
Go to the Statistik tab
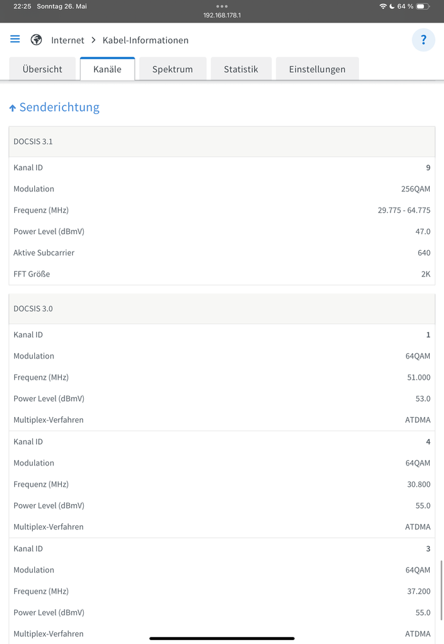coord(241,69)
